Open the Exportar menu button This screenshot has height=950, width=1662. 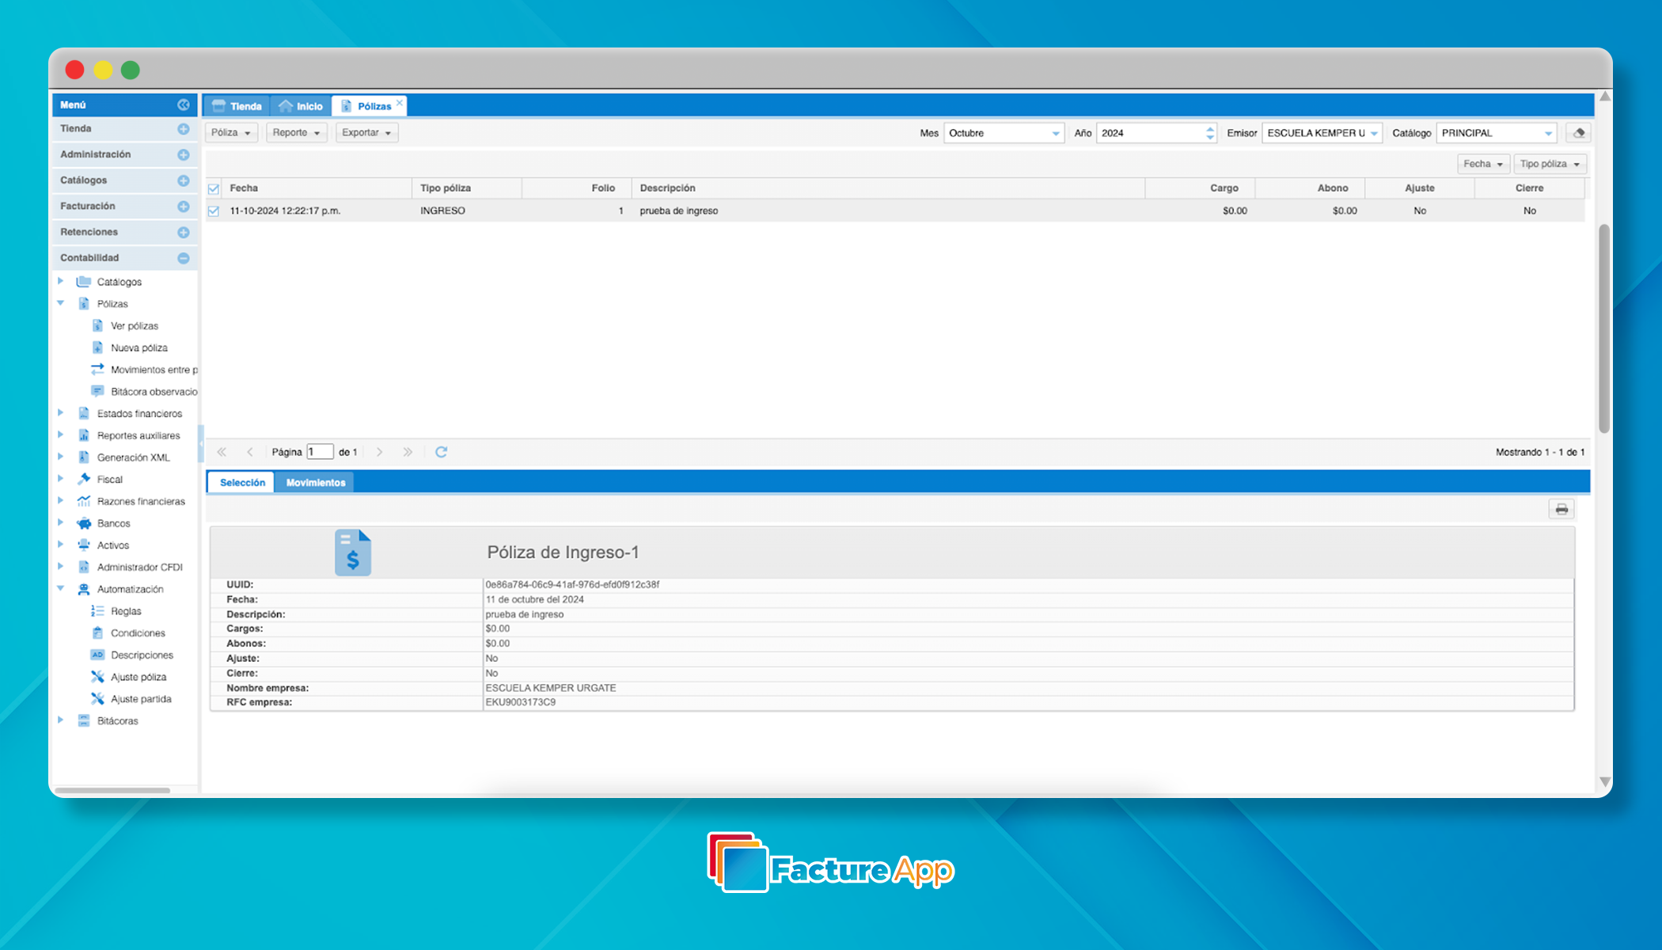(366, 132)
